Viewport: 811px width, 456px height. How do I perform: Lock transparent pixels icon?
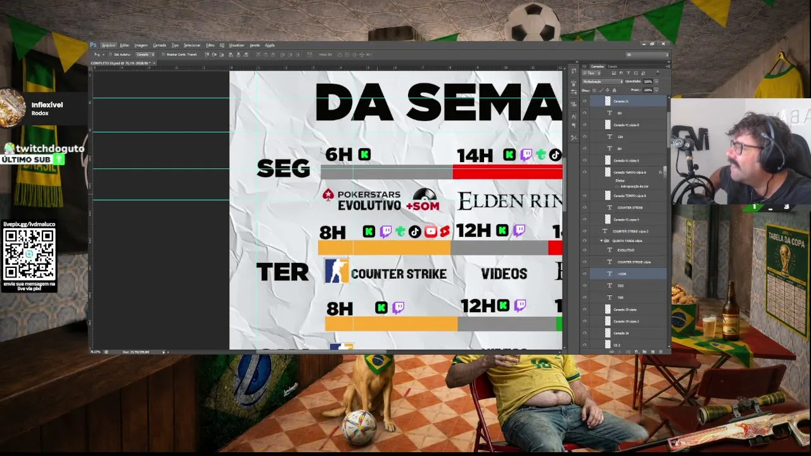pyautogui.click(x=594, y=90)
